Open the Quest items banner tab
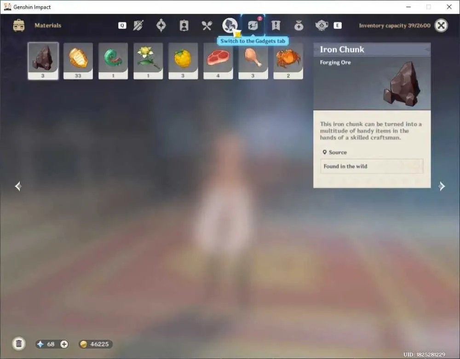Image resolution: width=460 pixels, height=359 pixels. tap(276, 25)
